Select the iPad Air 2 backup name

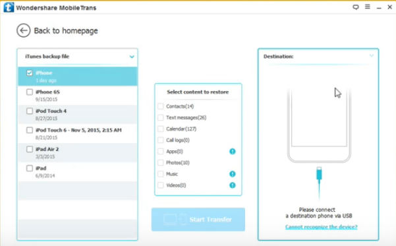47,149
